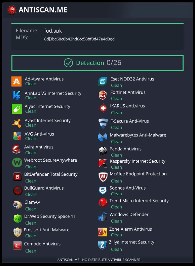Click the Avast Internet Security icon
The height and width of the screenshot is (266, 195).
(17, 123)
